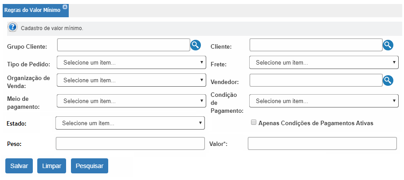Click into the Peso input field
Viewport: 404px width, 180px height.
coord(130,144)
